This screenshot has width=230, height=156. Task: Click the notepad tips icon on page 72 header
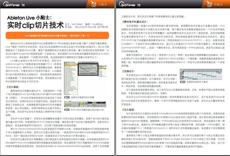coord(93,4)
